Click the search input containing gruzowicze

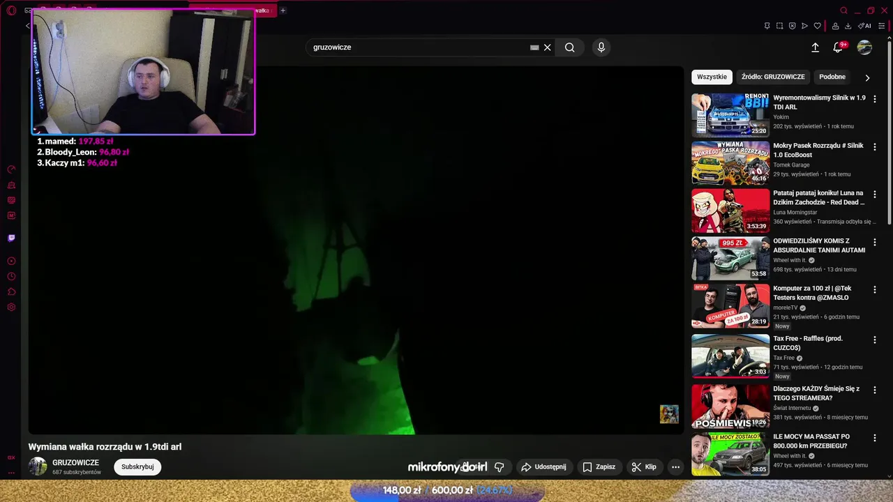[x=419, y=47]
